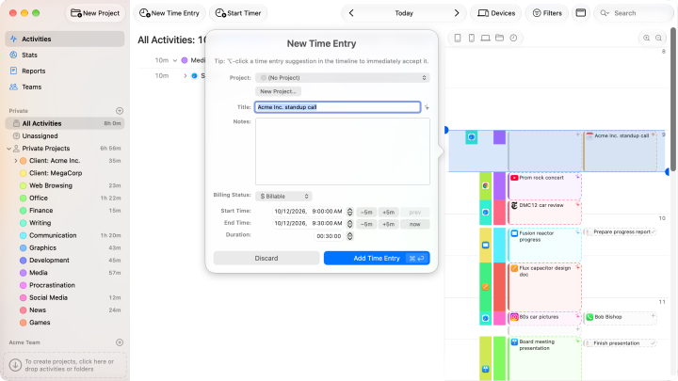Add a new item to Private with the plus

click(x=120, y=111)
